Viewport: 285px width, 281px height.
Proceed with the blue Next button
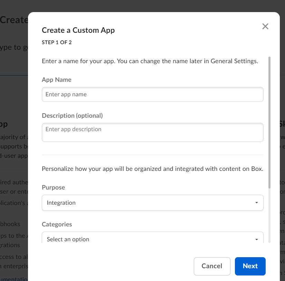(x=250, y=266)
